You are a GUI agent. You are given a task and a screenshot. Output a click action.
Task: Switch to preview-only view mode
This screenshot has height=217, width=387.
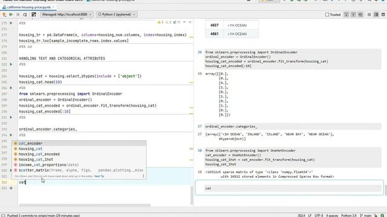383,14
